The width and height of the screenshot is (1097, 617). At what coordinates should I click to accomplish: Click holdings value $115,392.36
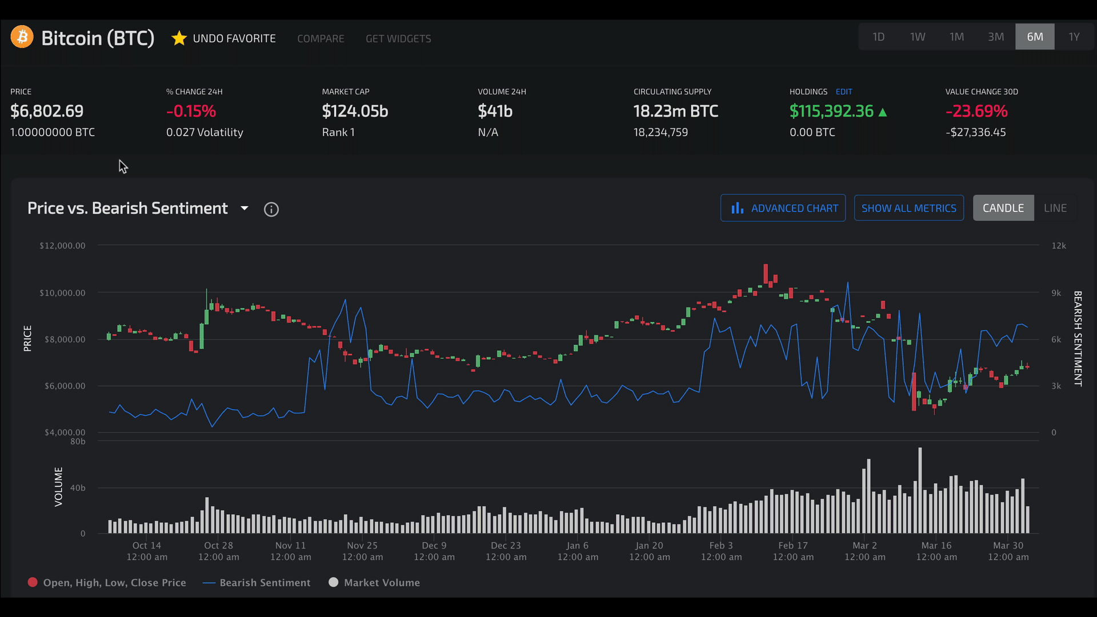[831, 111]
